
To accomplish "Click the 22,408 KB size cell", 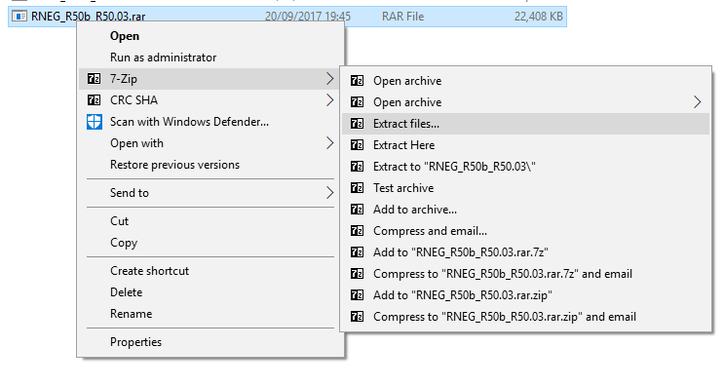I will 539,17.
